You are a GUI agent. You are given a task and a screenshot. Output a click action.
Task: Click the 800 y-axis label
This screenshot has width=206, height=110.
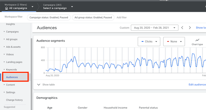click(x=43, y=47)
